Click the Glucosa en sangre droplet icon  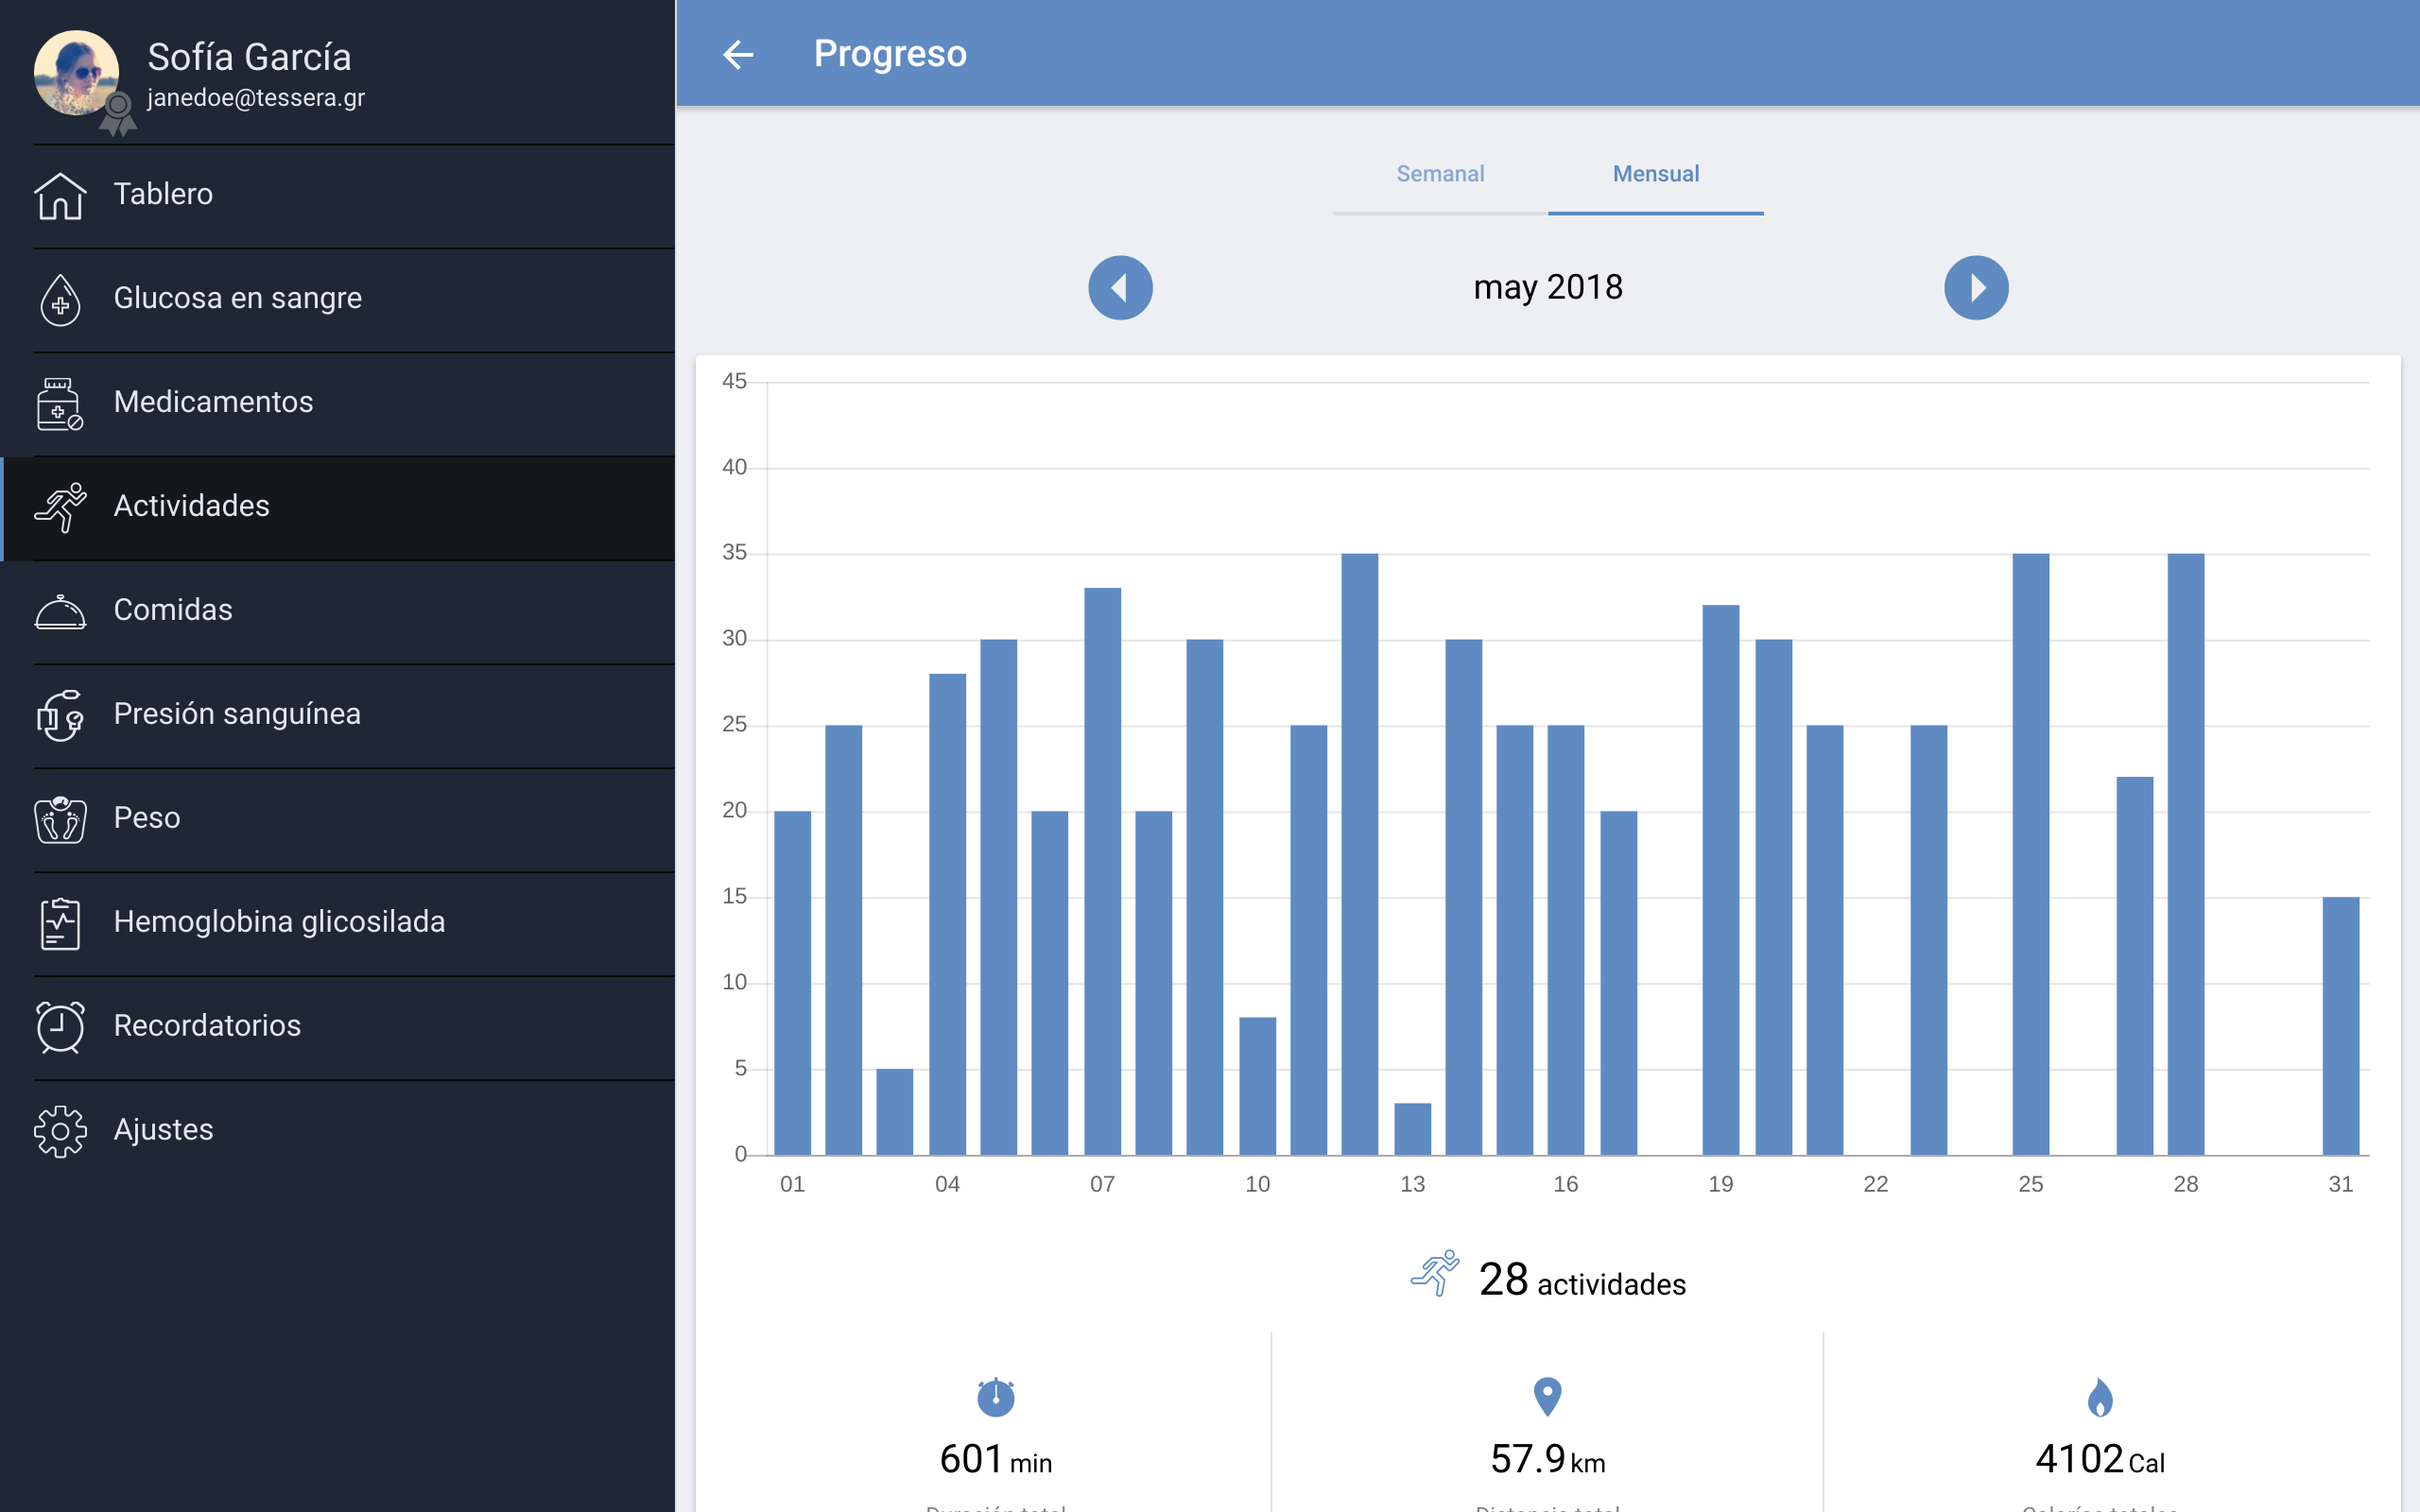pyautogui.click(x=60, y=299)
